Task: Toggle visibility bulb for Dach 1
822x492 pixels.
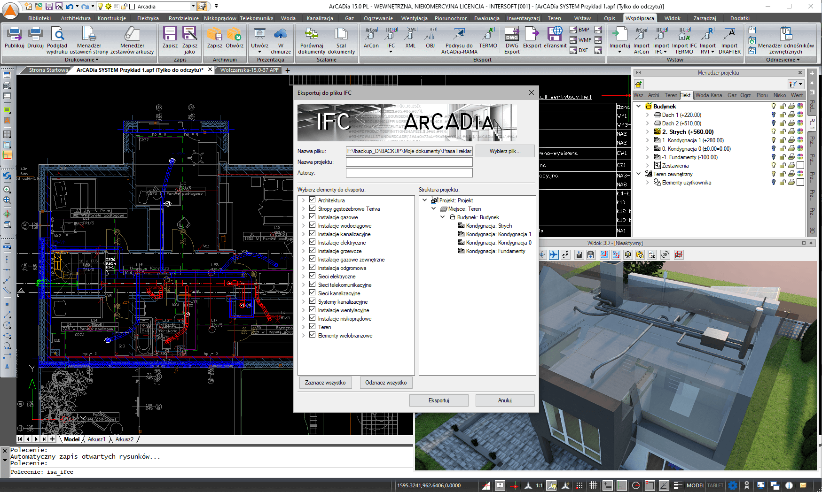Action: click(x=774, y=115)
